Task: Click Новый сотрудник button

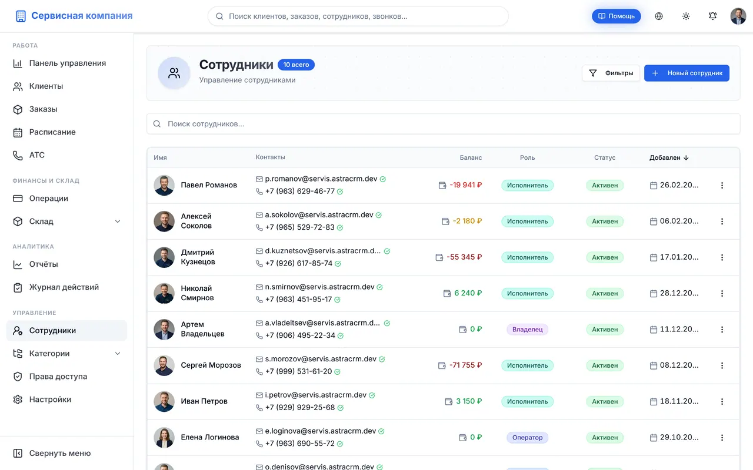Action: tap(687, 73)
